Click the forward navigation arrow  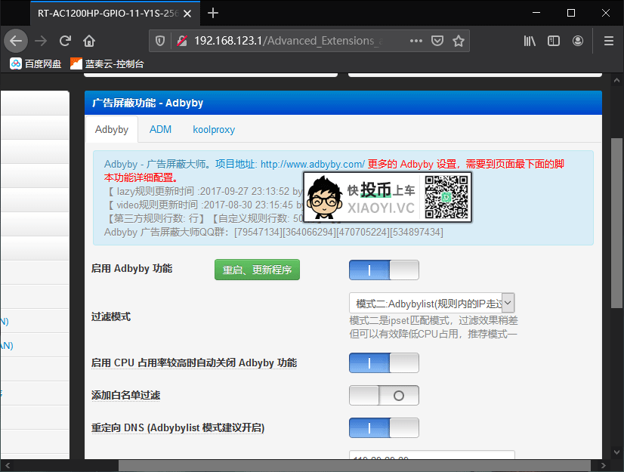(39, 41)
